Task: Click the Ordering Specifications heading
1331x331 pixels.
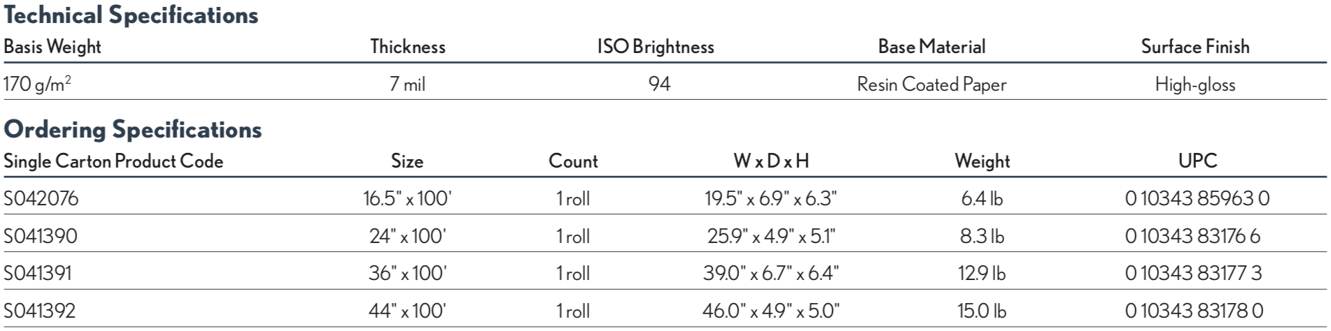Action: [133, 130]
